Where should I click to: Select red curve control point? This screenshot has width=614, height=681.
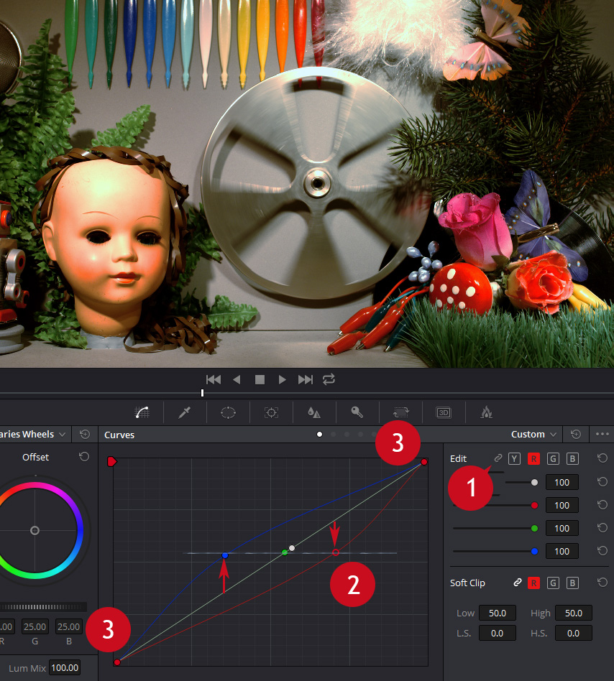pyautogui.click(x=336, y=552)
